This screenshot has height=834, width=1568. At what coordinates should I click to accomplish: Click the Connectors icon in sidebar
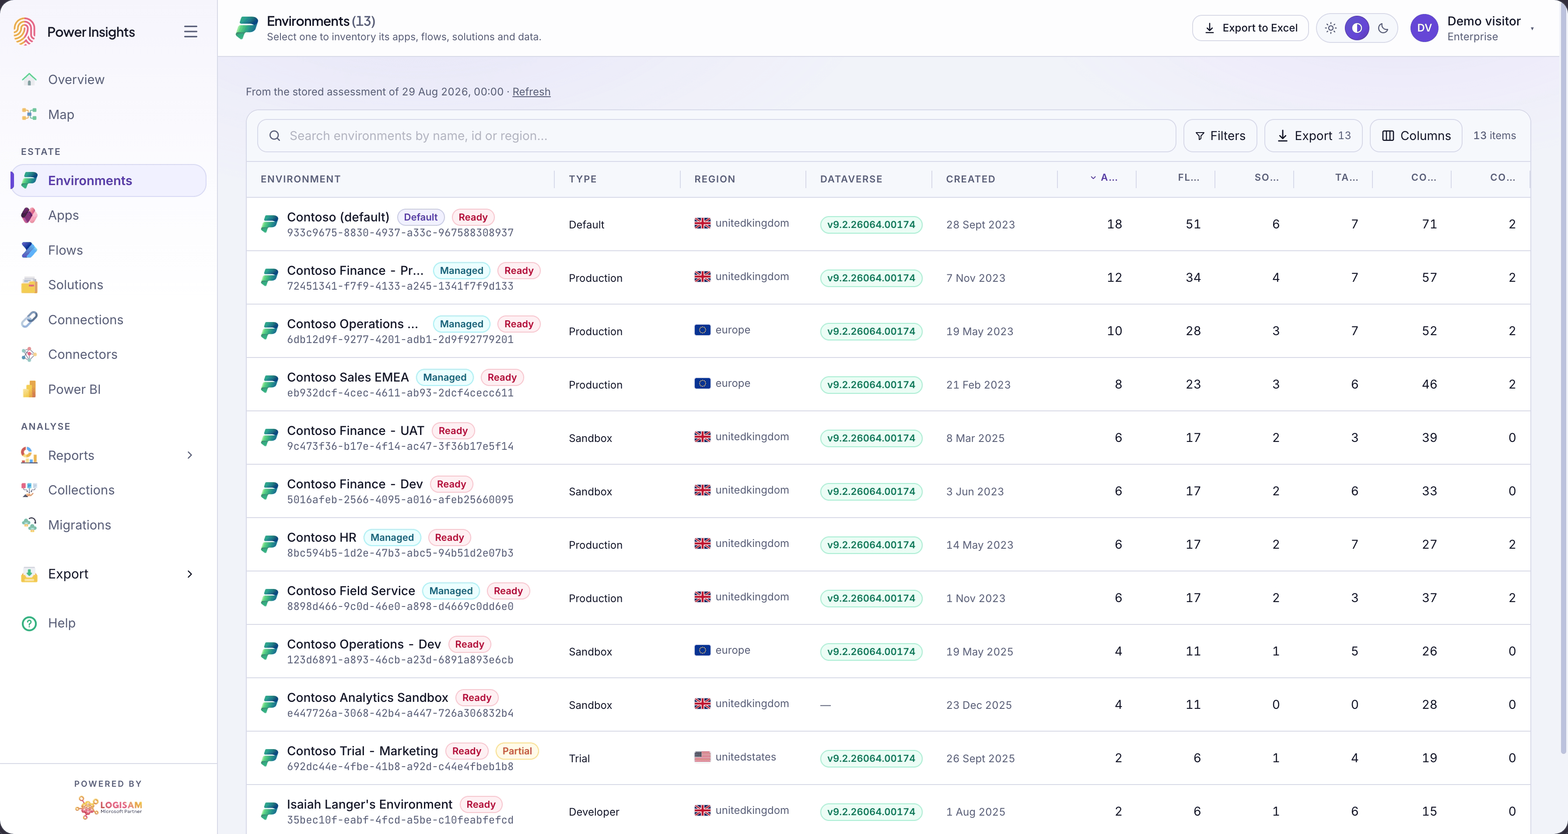tap(29, 354)
